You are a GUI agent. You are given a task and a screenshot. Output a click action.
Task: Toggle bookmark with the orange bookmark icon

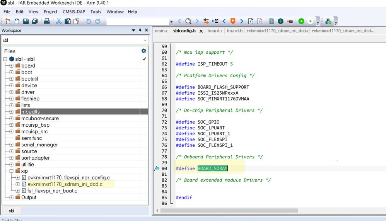[x=233, y=21]
